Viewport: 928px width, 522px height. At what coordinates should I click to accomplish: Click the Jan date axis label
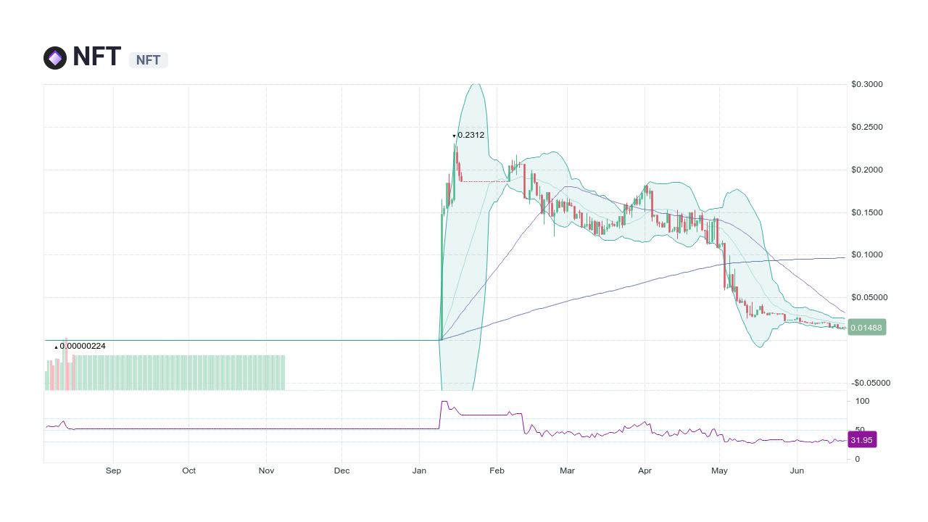point(419,471)
